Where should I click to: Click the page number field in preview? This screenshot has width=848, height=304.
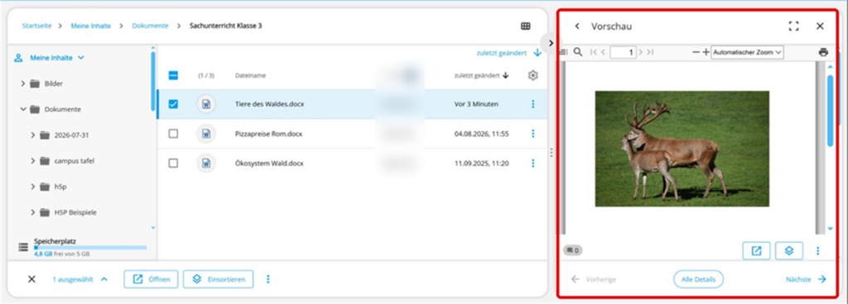[623, 52]
